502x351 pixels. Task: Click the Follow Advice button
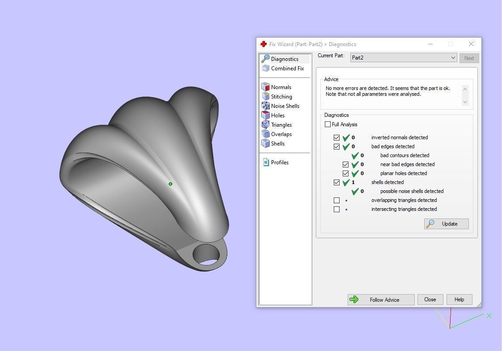click(381, 300)
